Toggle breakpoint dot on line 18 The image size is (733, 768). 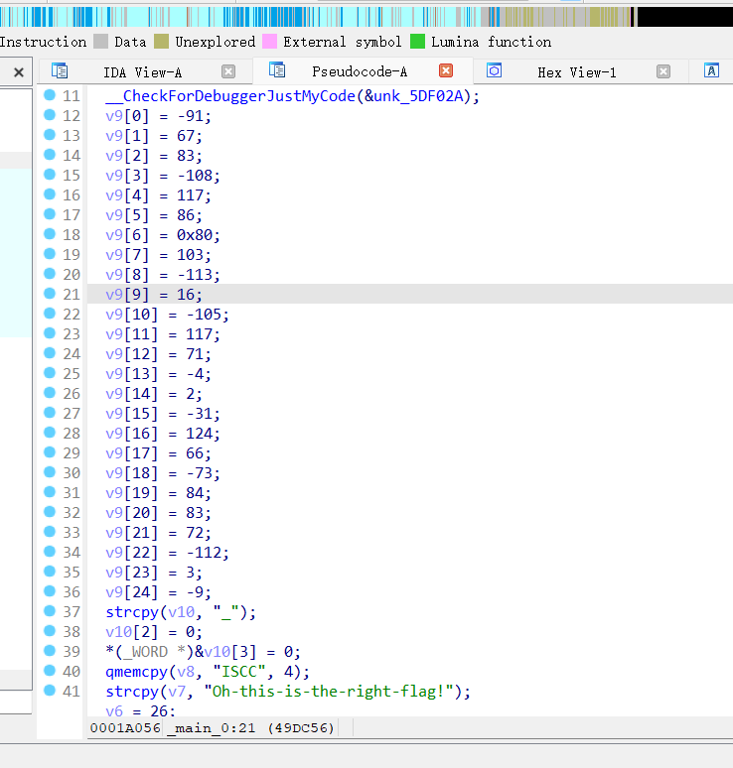tap(50, 233)
